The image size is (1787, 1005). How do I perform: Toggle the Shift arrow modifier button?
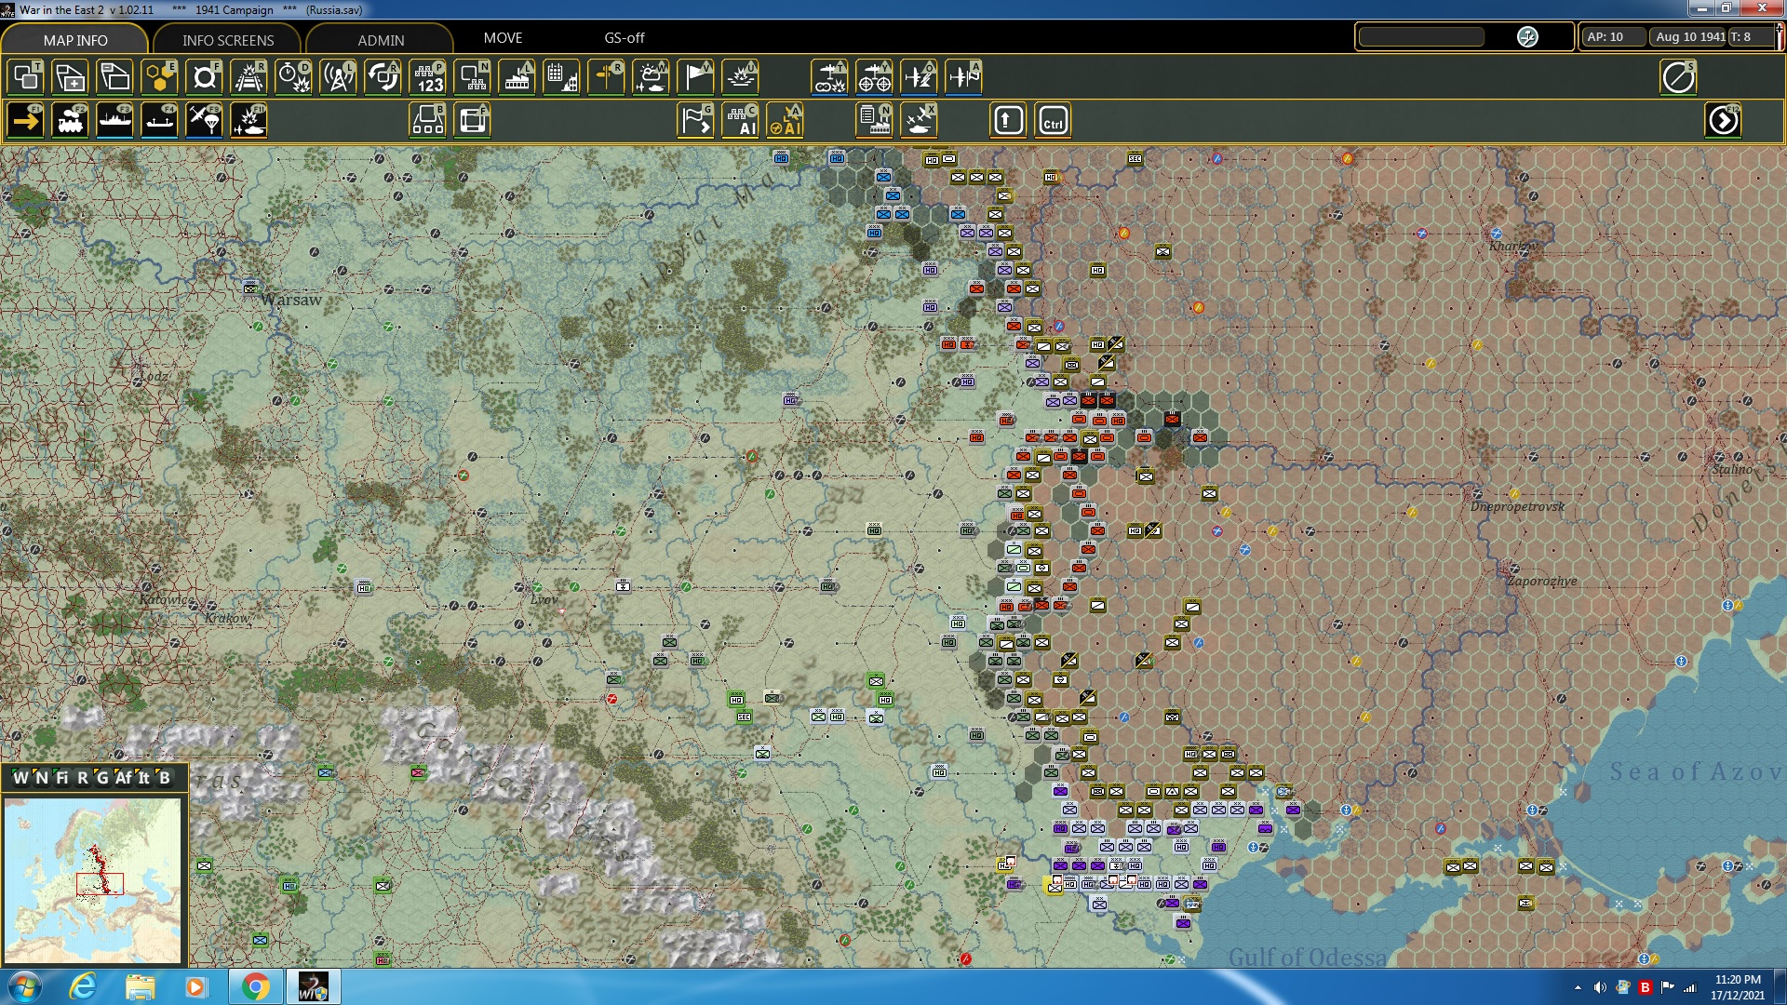[x=1008, y=120]
